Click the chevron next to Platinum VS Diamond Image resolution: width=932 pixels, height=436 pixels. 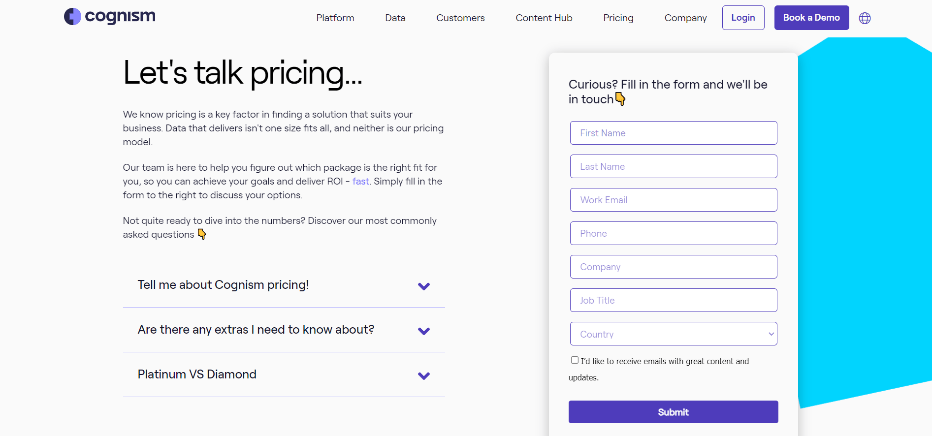pos(423,376)
